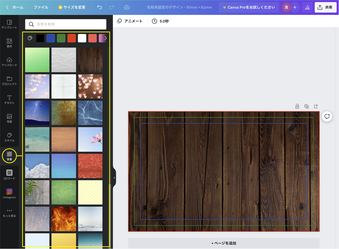Redo the last action
The height and width of the screenshot is (249, 339).
coord(112,7)
